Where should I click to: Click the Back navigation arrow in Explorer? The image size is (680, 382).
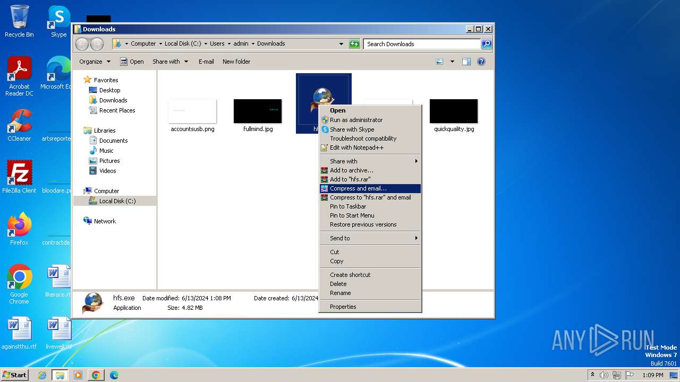pos(82,44)
